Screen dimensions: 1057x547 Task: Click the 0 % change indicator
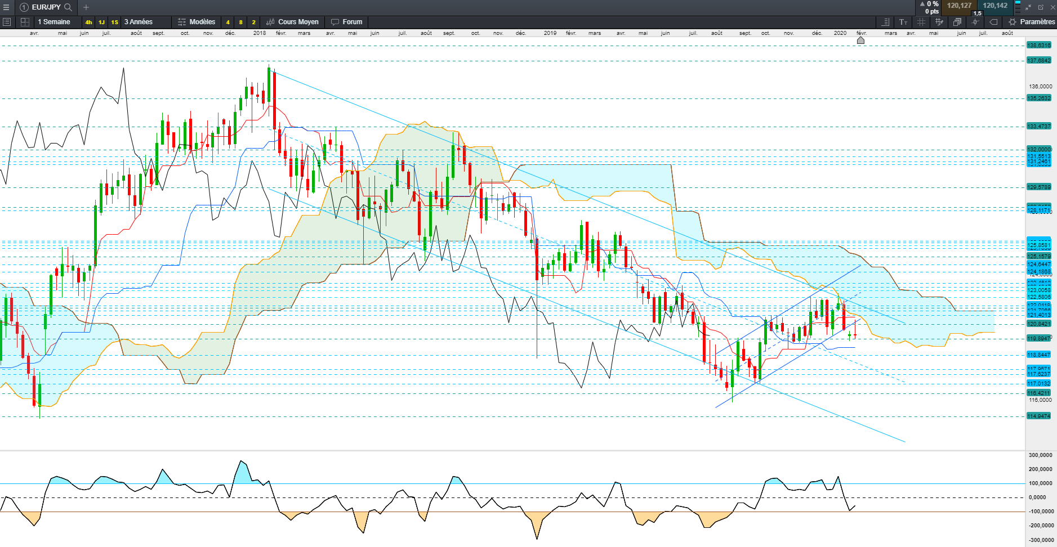[929, 4]
